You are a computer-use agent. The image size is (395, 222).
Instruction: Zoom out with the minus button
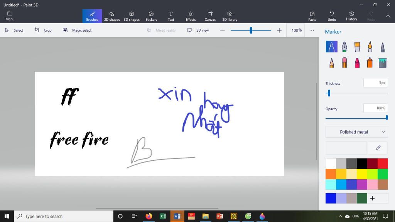tap(222, 30)
